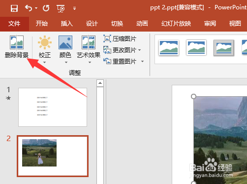Select slide 2 thumbnail
The width and height of the screenshot is (247, 184).
(53, 156)
